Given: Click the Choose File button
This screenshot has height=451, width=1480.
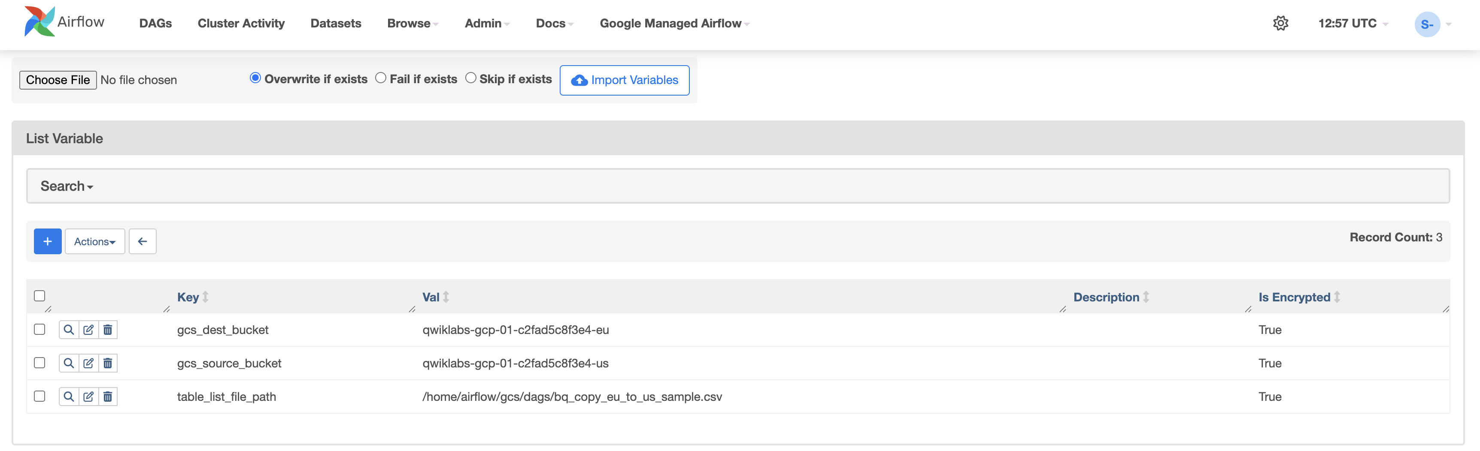Looking at the screenshot, I should tap(58, 80).
